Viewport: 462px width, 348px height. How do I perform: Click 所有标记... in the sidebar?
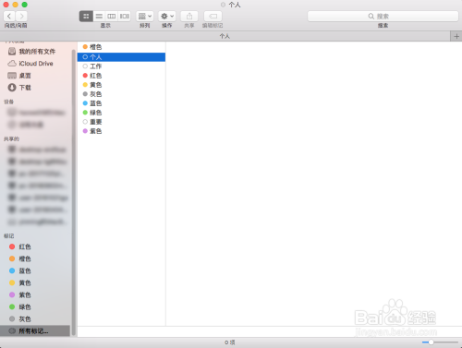pyautogui.click(x=35, y=331)
